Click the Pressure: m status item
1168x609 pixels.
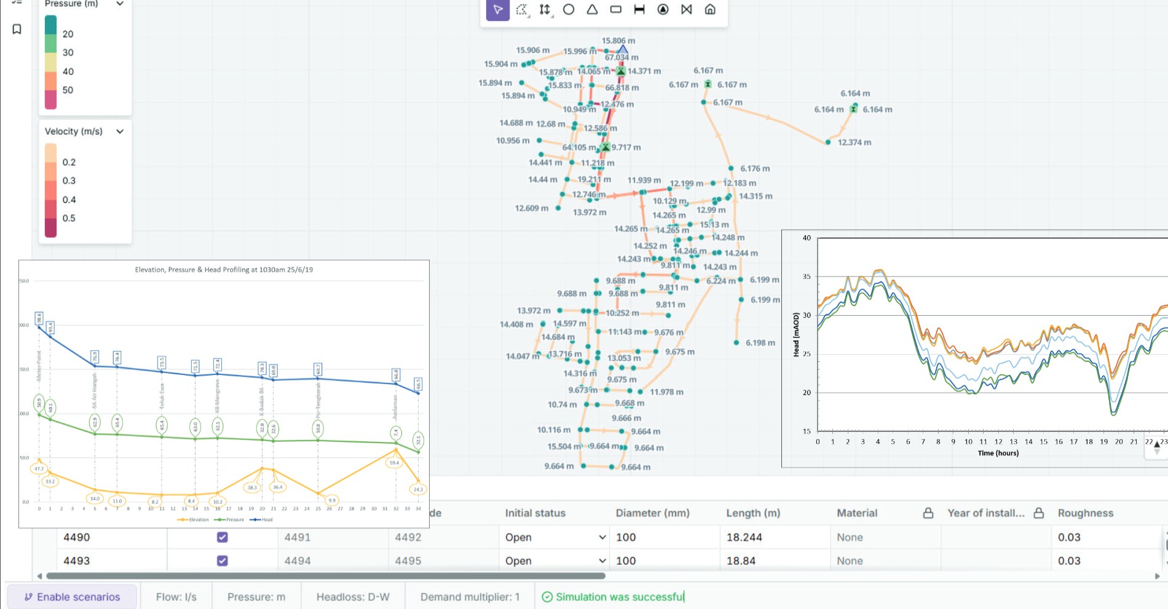point(256,597)
